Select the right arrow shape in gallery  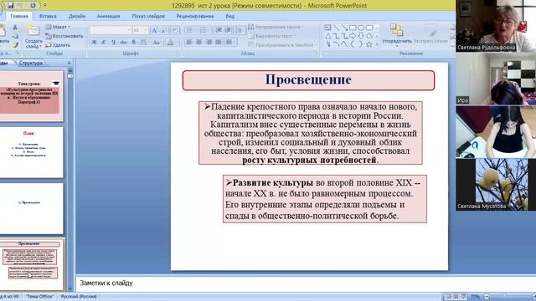353,36
